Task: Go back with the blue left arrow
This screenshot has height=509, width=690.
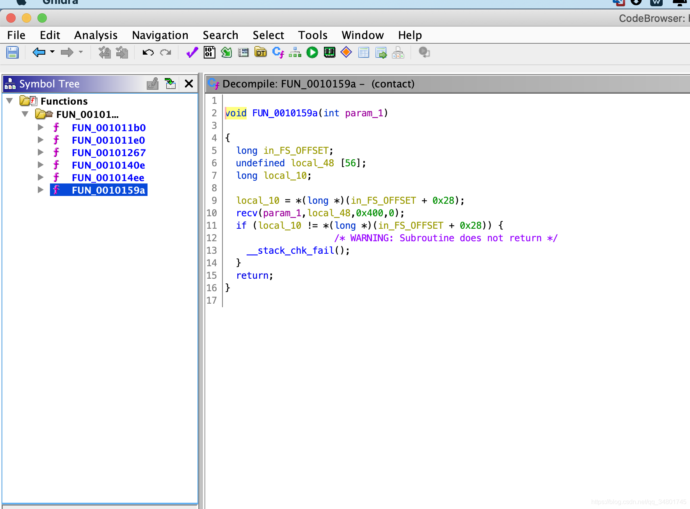Action: coord(39,52)
